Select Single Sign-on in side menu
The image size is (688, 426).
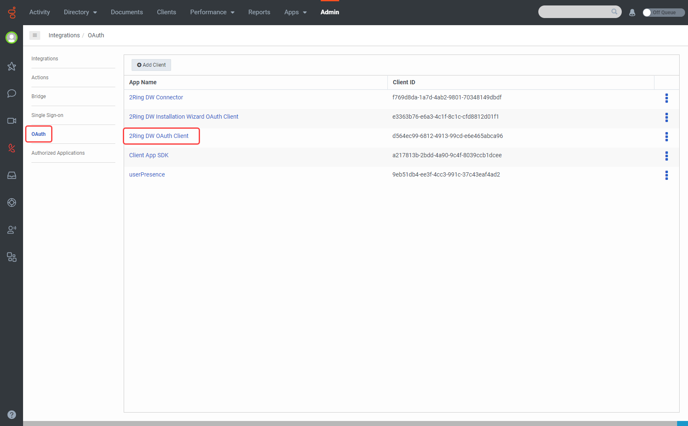pos(47,115)
